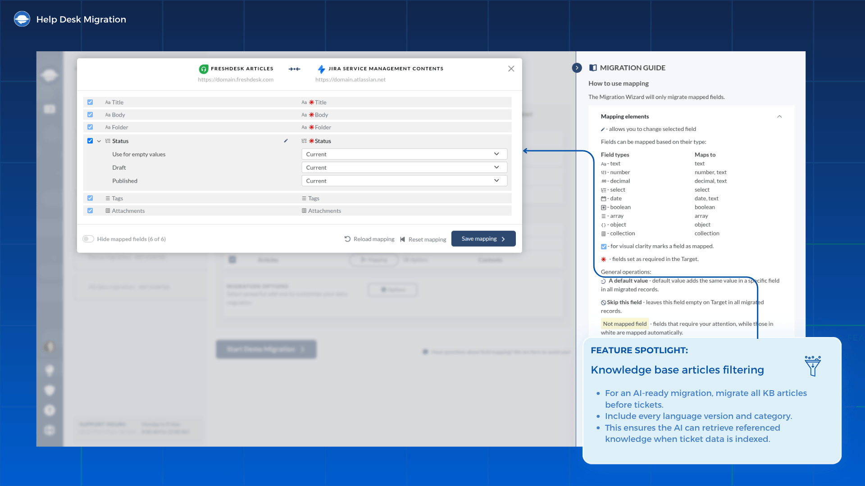Close the field mapping dialog
The width and height of the screenshot is (865, 486).
511,68
